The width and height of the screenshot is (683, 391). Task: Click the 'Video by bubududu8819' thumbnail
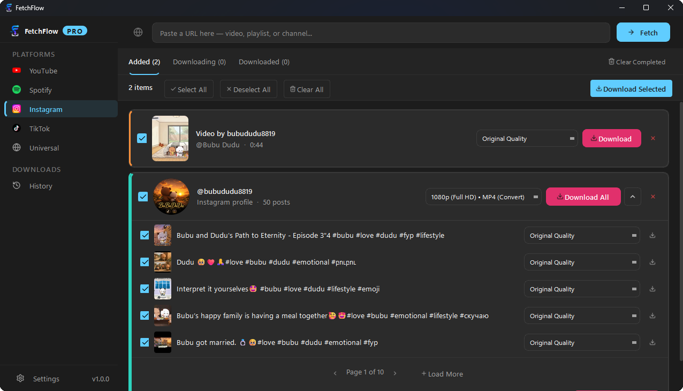tap(170, 138)
